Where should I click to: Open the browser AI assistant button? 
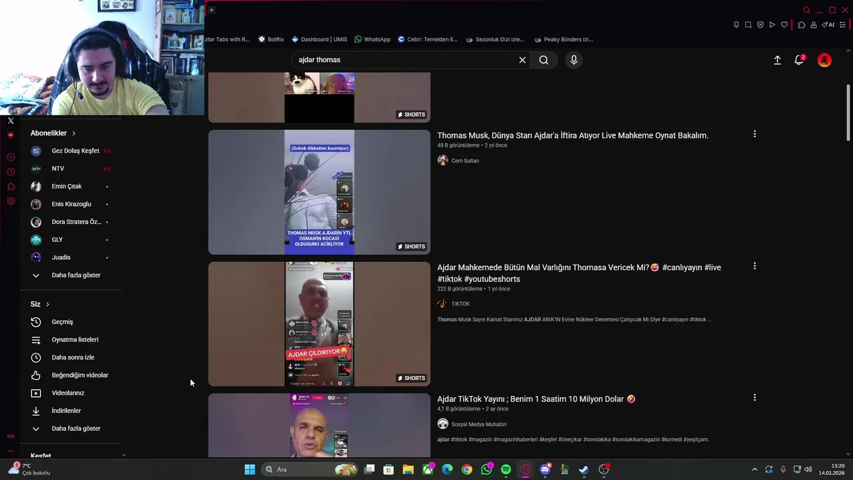click(x=828, y=25)
